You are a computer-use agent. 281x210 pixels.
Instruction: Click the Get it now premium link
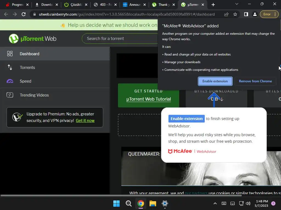(x=85, y=121)
